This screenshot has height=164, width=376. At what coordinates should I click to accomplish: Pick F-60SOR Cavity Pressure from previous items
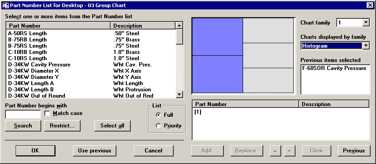(x=334, y=68)
